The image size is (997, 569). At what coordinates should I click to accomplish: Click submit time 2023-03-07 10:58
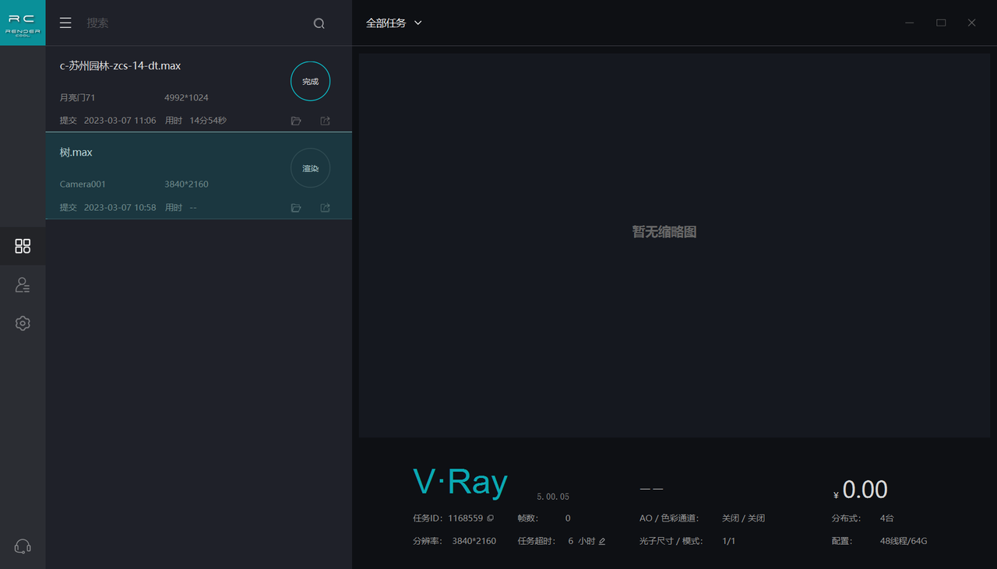tap(120, 208)
